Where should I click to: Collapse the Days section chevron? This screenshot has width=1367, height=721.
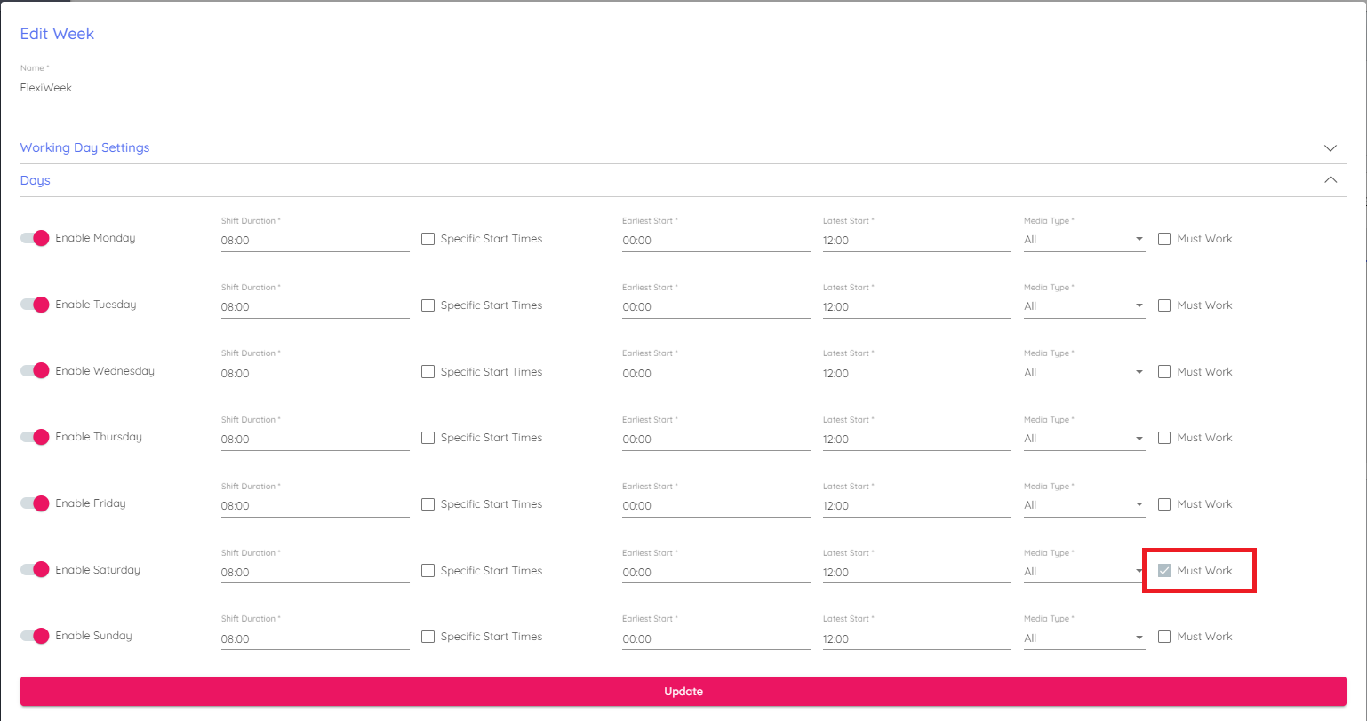click(1330, 180)
